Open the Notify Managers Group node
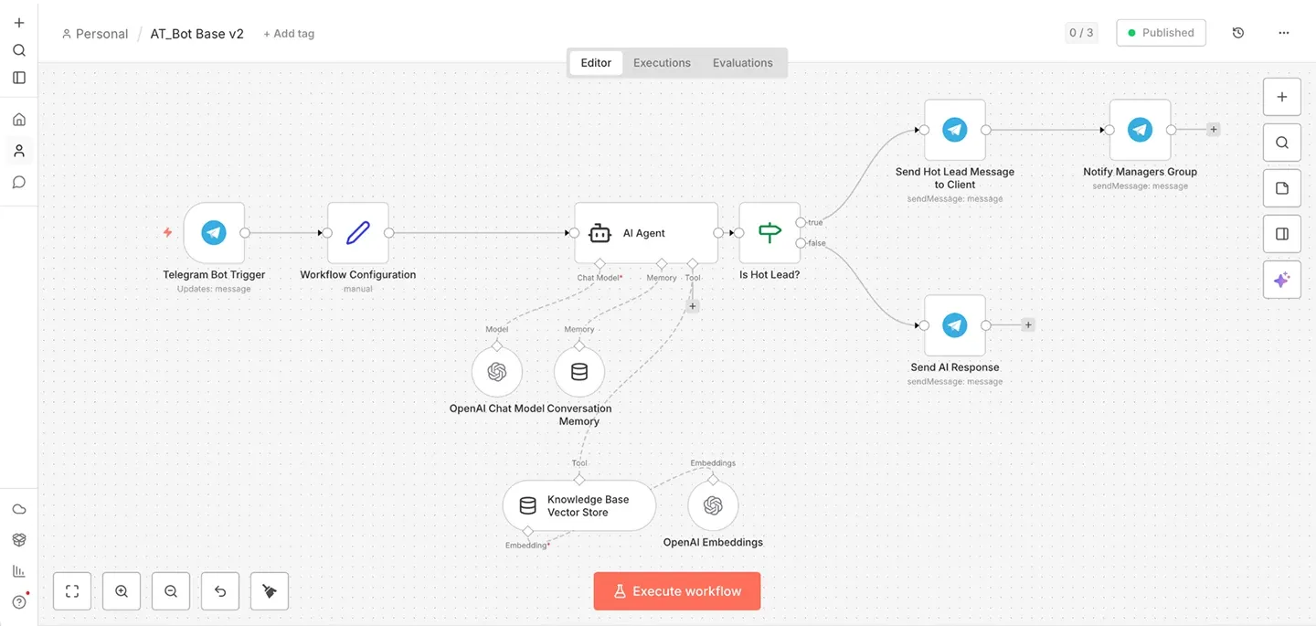This screenshot has width=1316, height=626. coord(1140,130)
